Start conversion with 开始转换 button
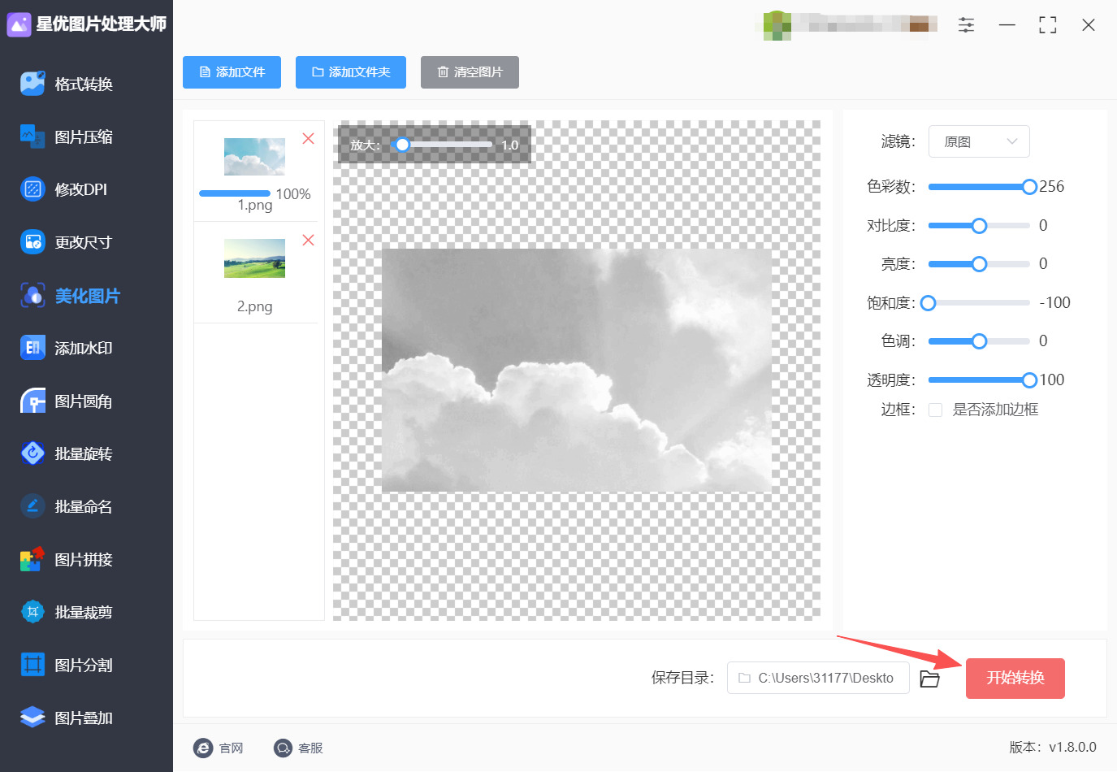This screenshot has width=1117, height=772. [1015, 679]
